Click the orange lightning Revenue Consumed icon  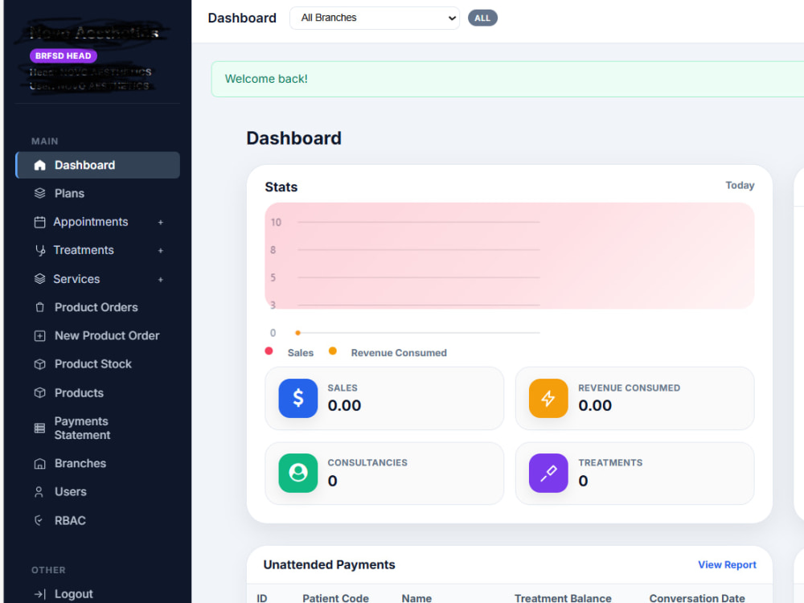(x=548, y=398)
